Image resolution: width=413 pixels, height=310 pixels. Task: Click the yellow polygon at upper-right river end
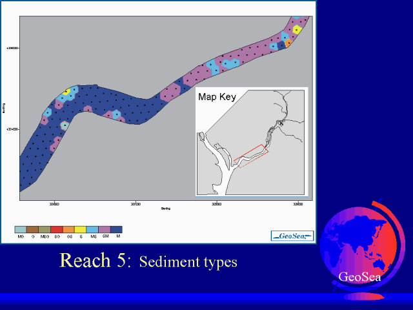tap(296, 29)
